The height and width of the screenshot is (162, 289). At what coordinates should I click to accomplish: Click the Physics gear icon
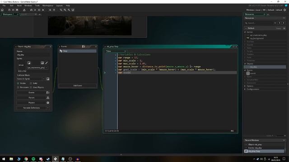(x=48, y=103)
